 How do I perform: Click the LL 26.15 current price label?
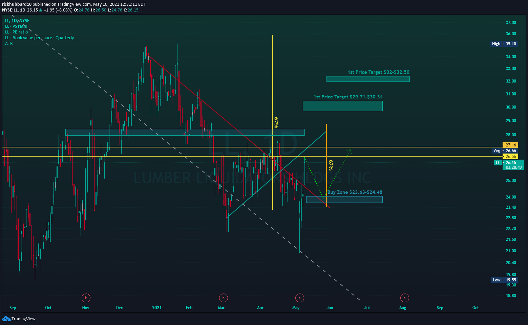(509, 165)
